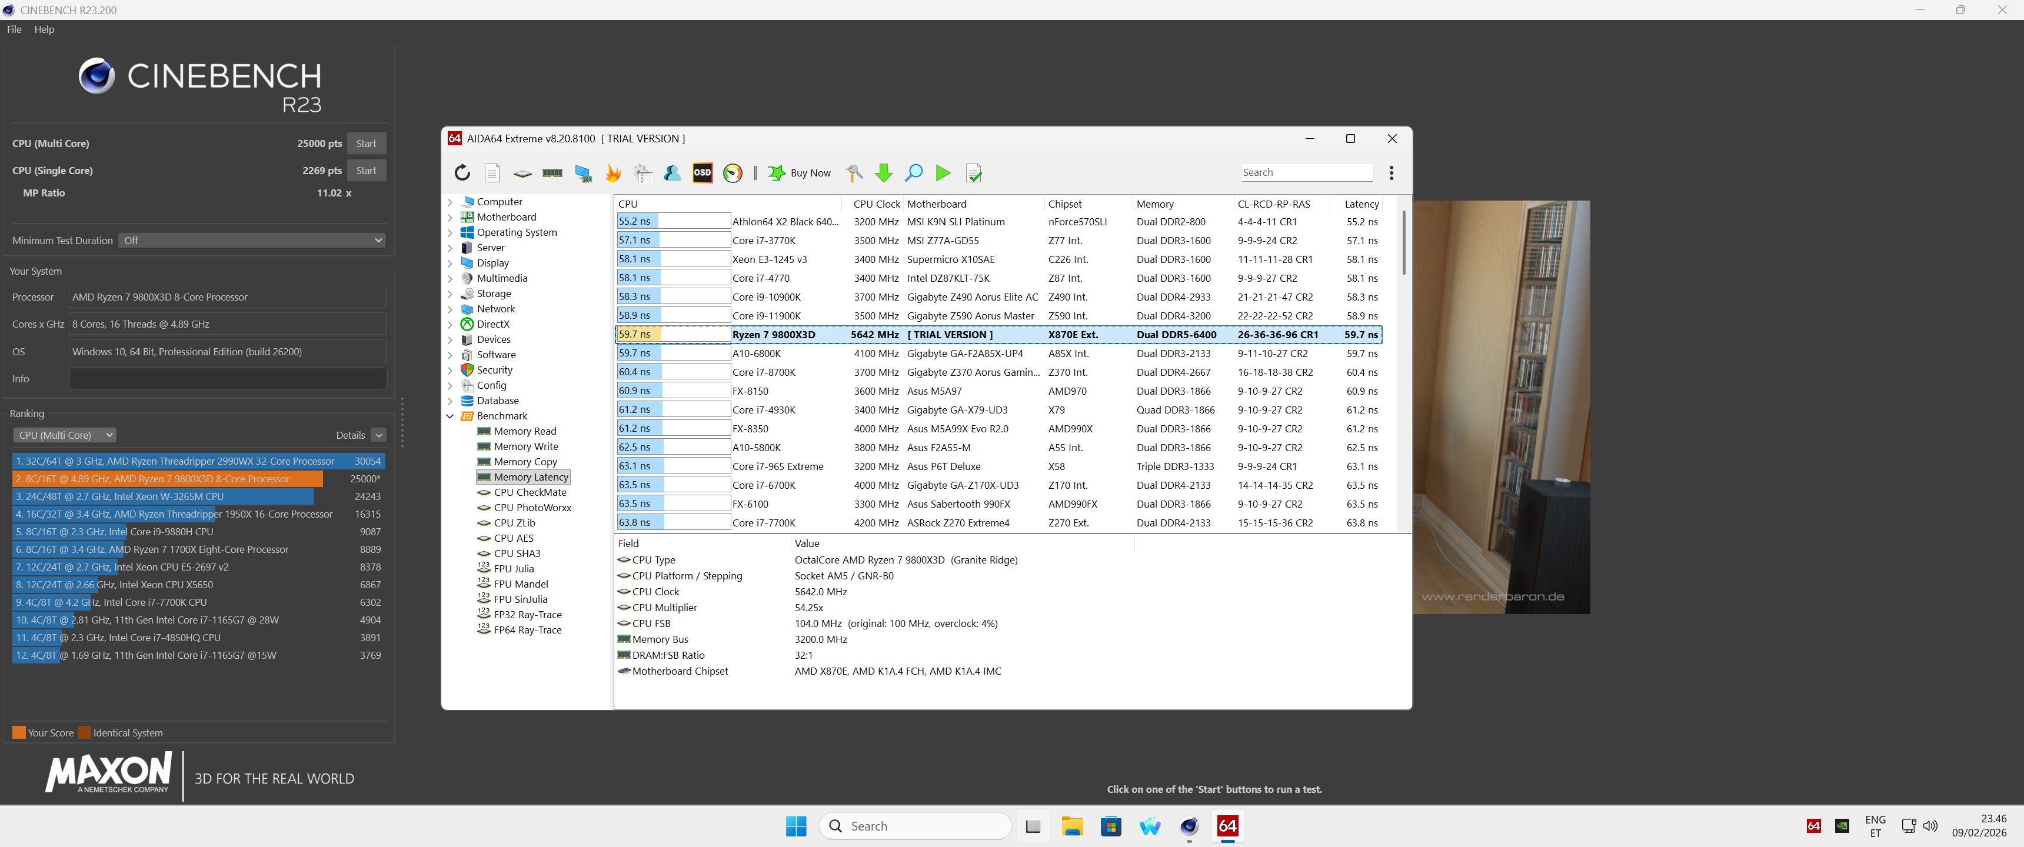Open the report page icon in AIDA64 toolbar
The width and height of the screenshot is (2024, 847).
[x=492, y=173]
